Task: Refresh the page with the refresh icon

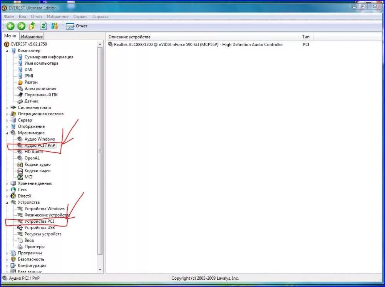Action: point(44,26)
